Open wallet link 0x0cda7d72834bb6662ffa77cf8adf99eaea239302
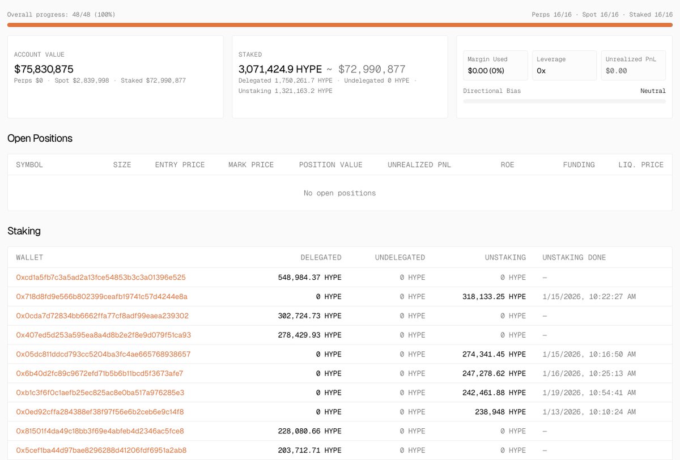This screenshot has width=680, height=460. 102,316
